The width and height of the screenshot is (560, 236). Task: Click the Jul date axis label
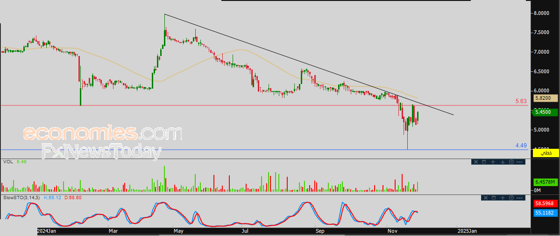coord(246,231)
